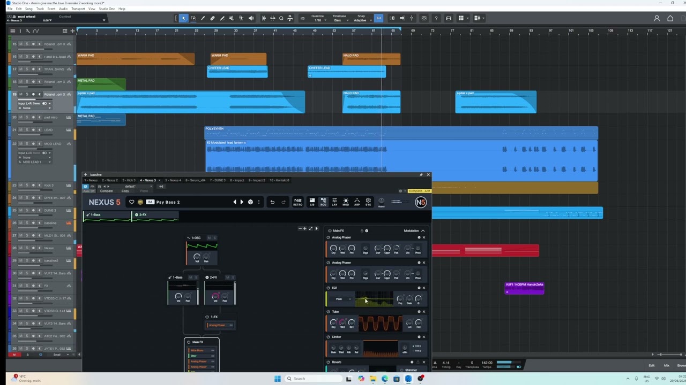Open the Song menu
Viewport: 686px width, 385px height.
[x=28, y=9]
